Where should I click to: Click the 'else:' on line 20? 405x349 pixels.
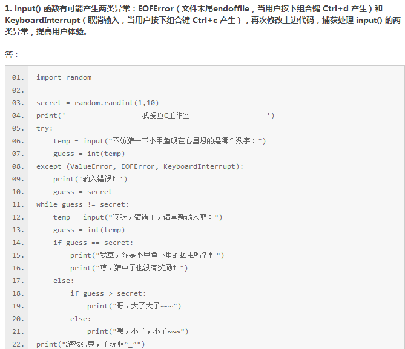(81, 319)
